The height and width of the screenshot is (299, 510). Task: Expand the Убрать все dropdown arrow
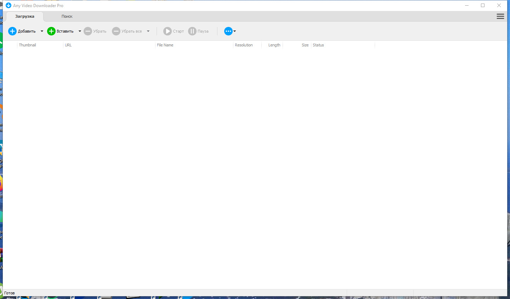pyautogui.click(x=148, y=31)
